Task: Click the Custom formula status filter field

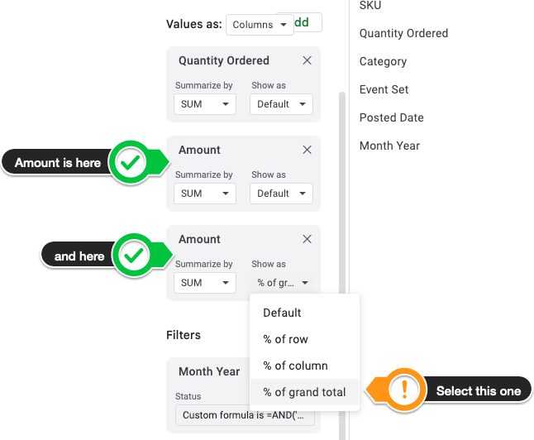Action: tap(245, 415)
